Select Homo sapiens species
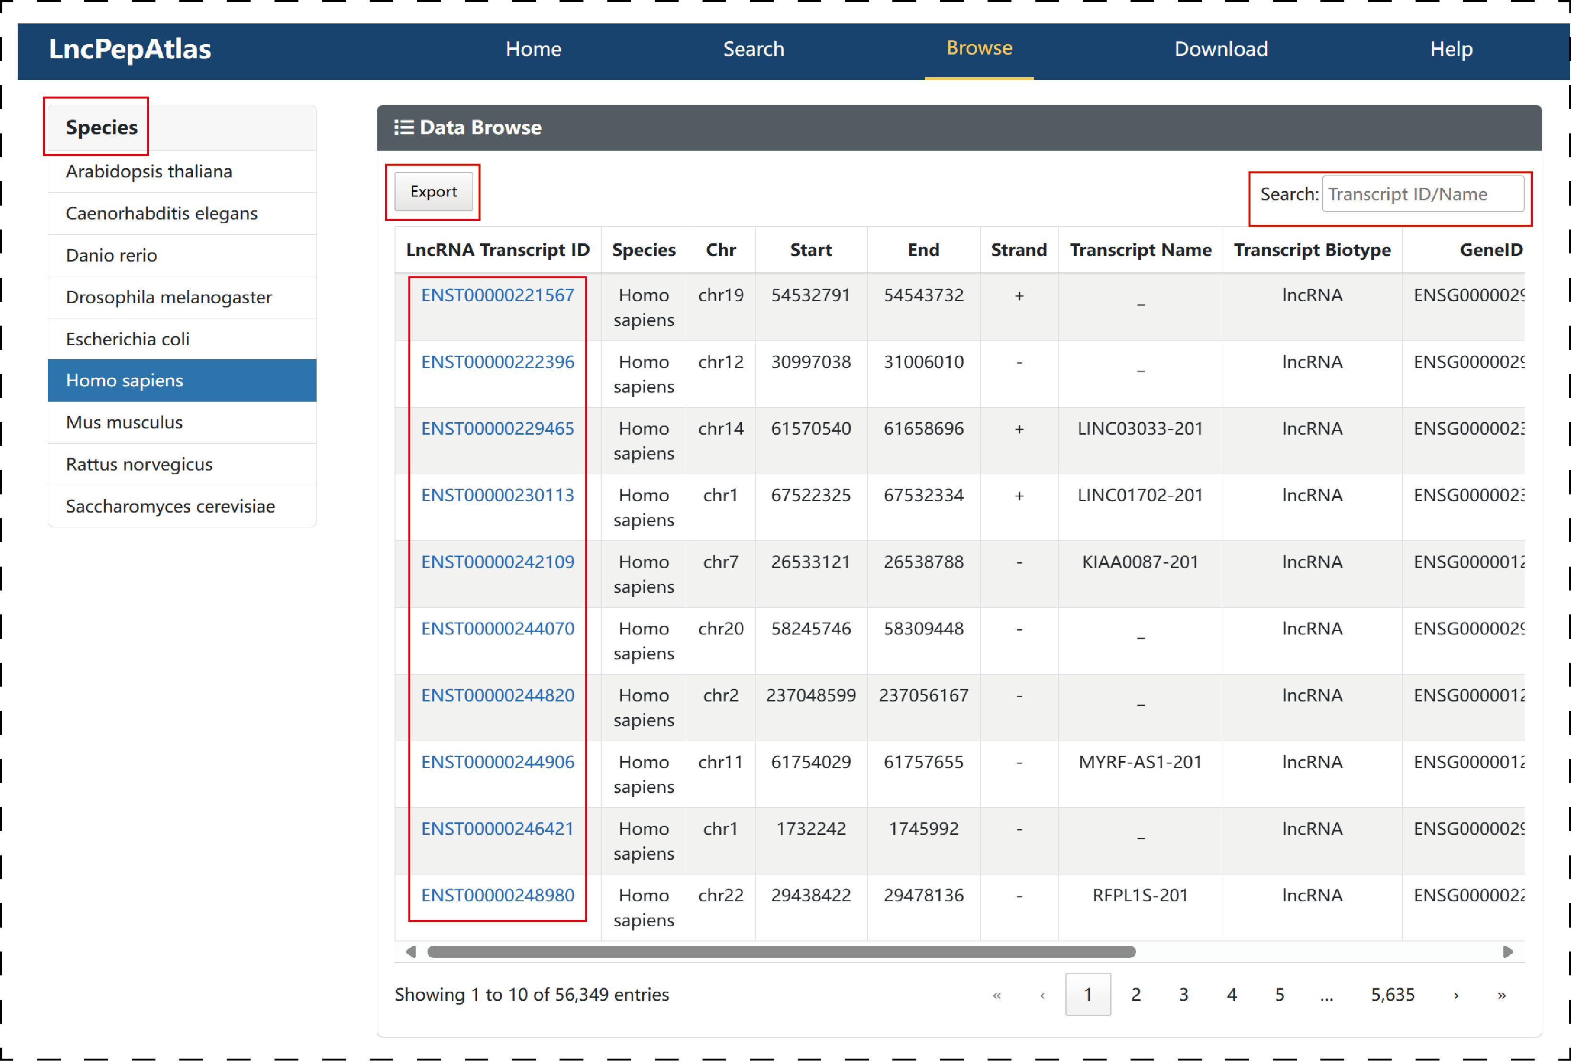This screenshot has height=1061, width=1571. (182, 381)
